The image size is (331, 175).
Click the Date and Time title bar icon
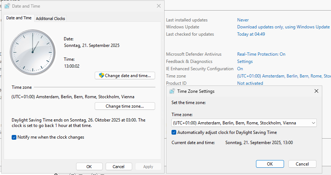click(x=7, y=6)
